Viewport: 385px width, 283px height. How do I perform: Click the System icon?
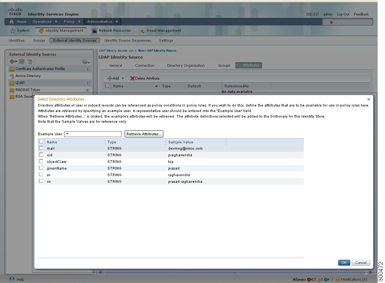pos(13,31)
